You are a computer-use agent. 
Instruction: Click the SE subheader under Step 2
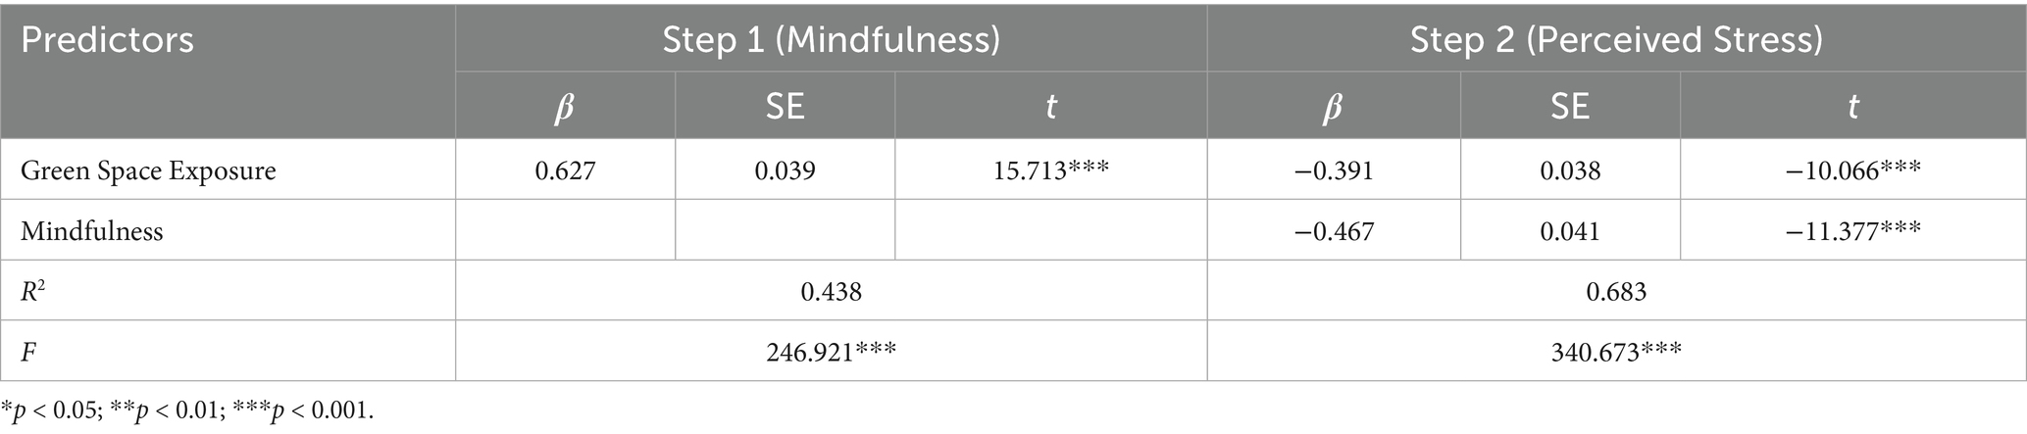(x=1569, y=106)
